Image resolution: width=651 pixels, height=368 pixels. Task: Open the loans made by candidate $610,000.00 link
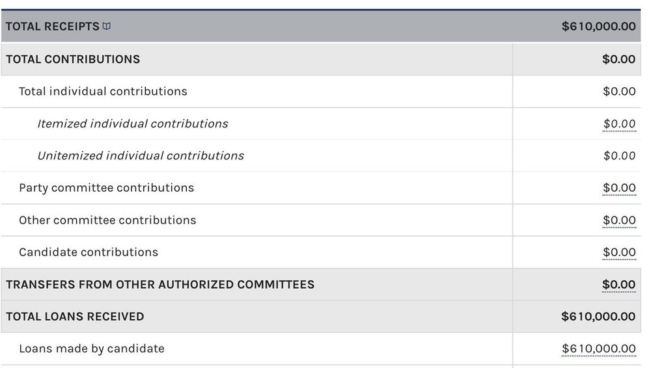[x=599, y=348]
